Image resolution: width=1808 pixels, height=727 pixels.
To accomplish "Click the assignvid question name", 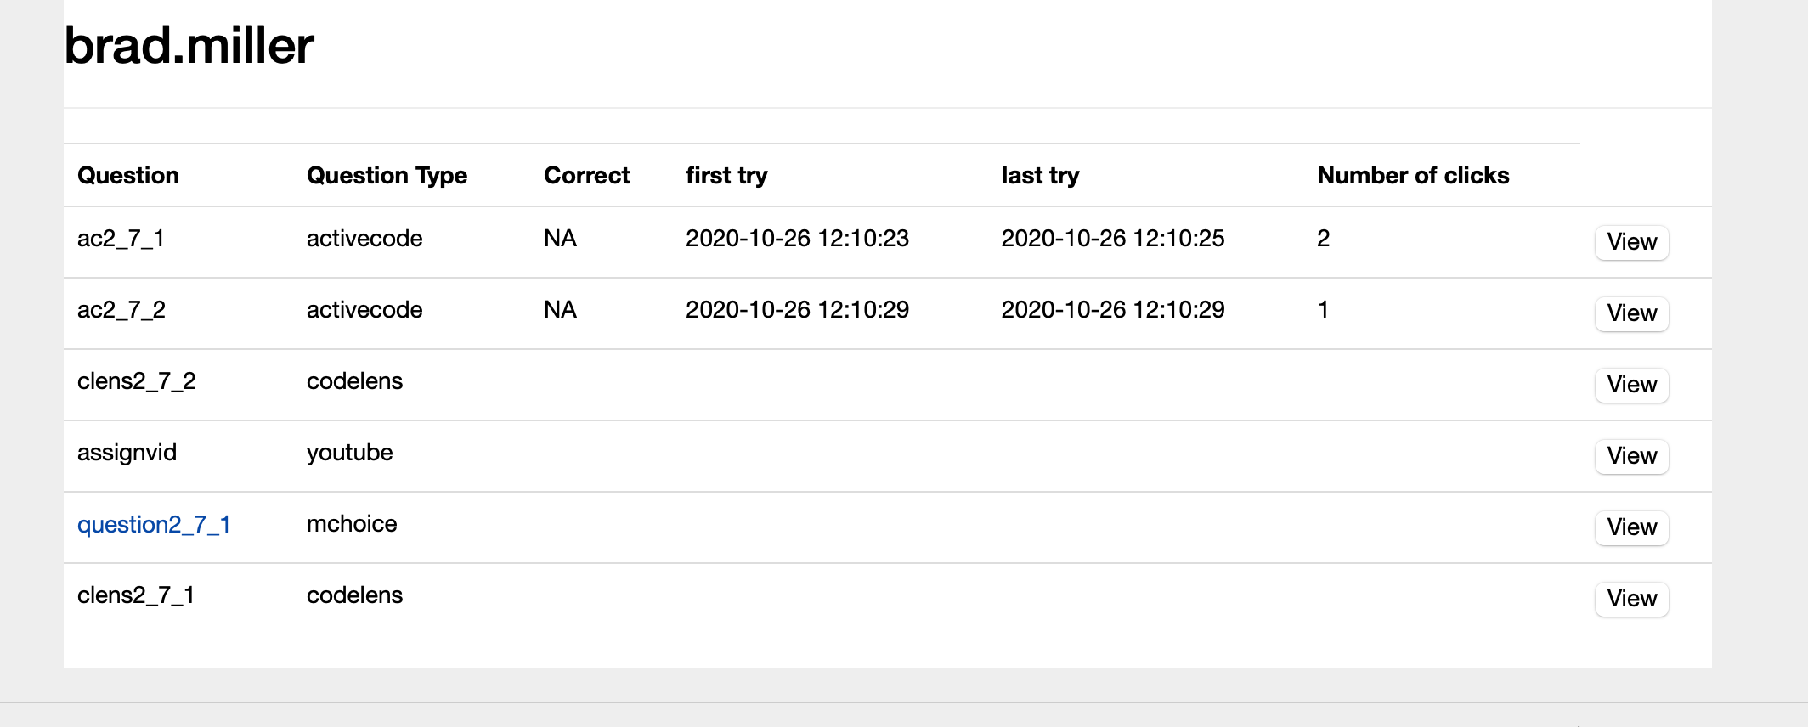I will tap(127, 453).
